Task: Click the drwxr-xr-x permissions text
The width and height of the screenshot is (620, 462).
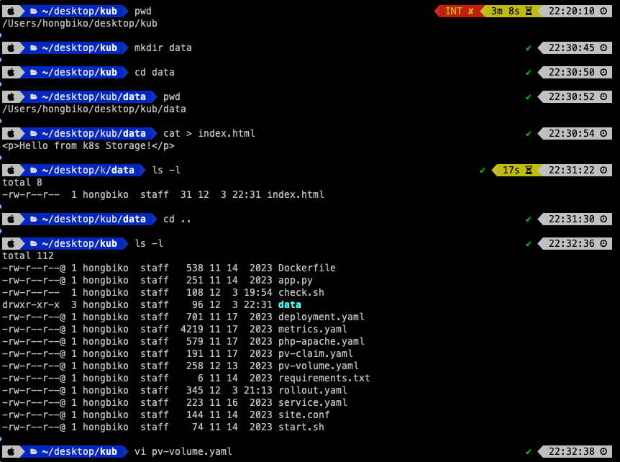Action: [31, 305]
